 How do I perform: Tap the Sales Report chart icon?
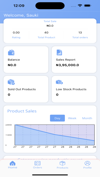tap(59, 52)
